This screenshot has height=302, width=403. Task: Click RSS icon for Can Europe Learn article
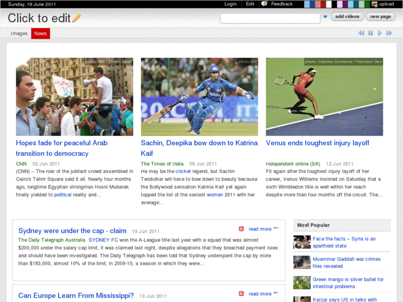tap(241, 294)
